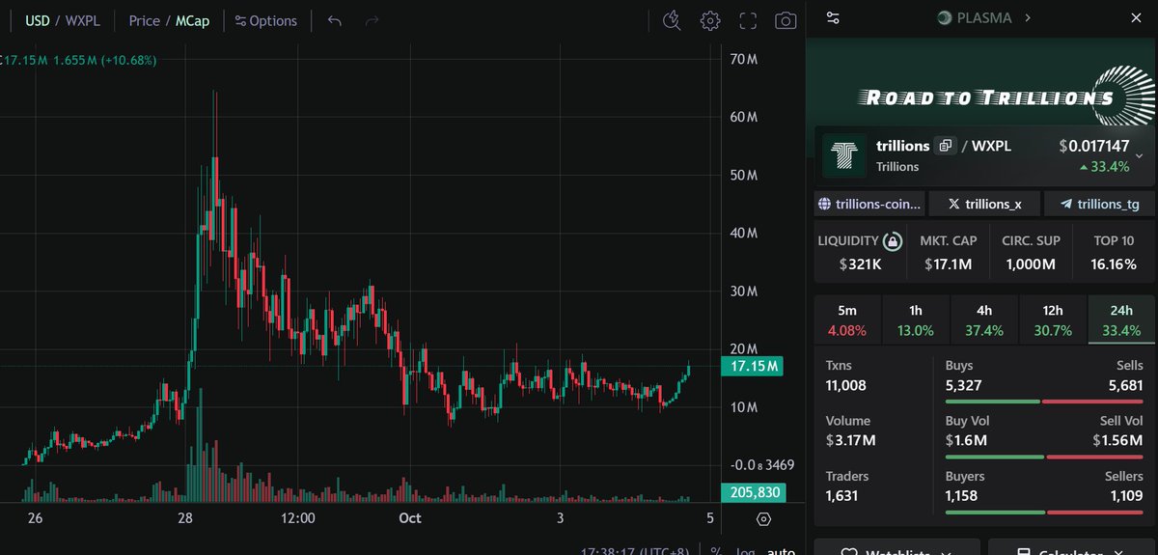Open chart settings gear
The width and height of the screenshot is (1158, 555).
pyautogui.click(x=710, y=20)
